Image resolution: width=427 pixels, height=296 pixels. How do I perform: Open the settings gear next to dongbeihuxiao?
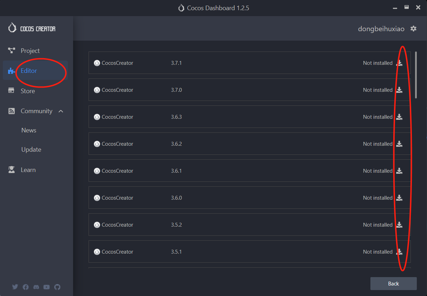(413, 29)
